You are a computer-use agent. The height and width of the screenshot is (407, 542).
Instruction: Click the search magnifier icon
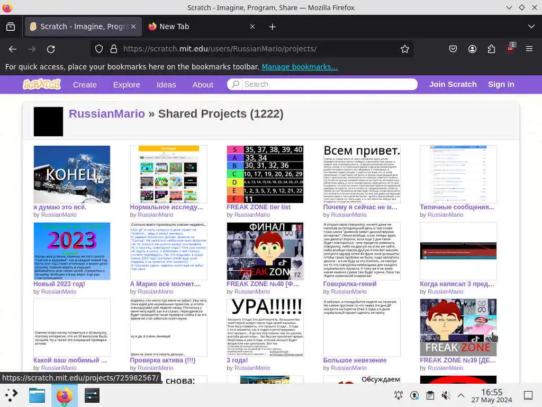(236, 84)
